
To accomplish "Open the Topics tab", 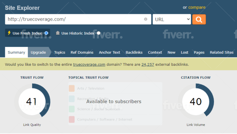I will tap(60, 52).
